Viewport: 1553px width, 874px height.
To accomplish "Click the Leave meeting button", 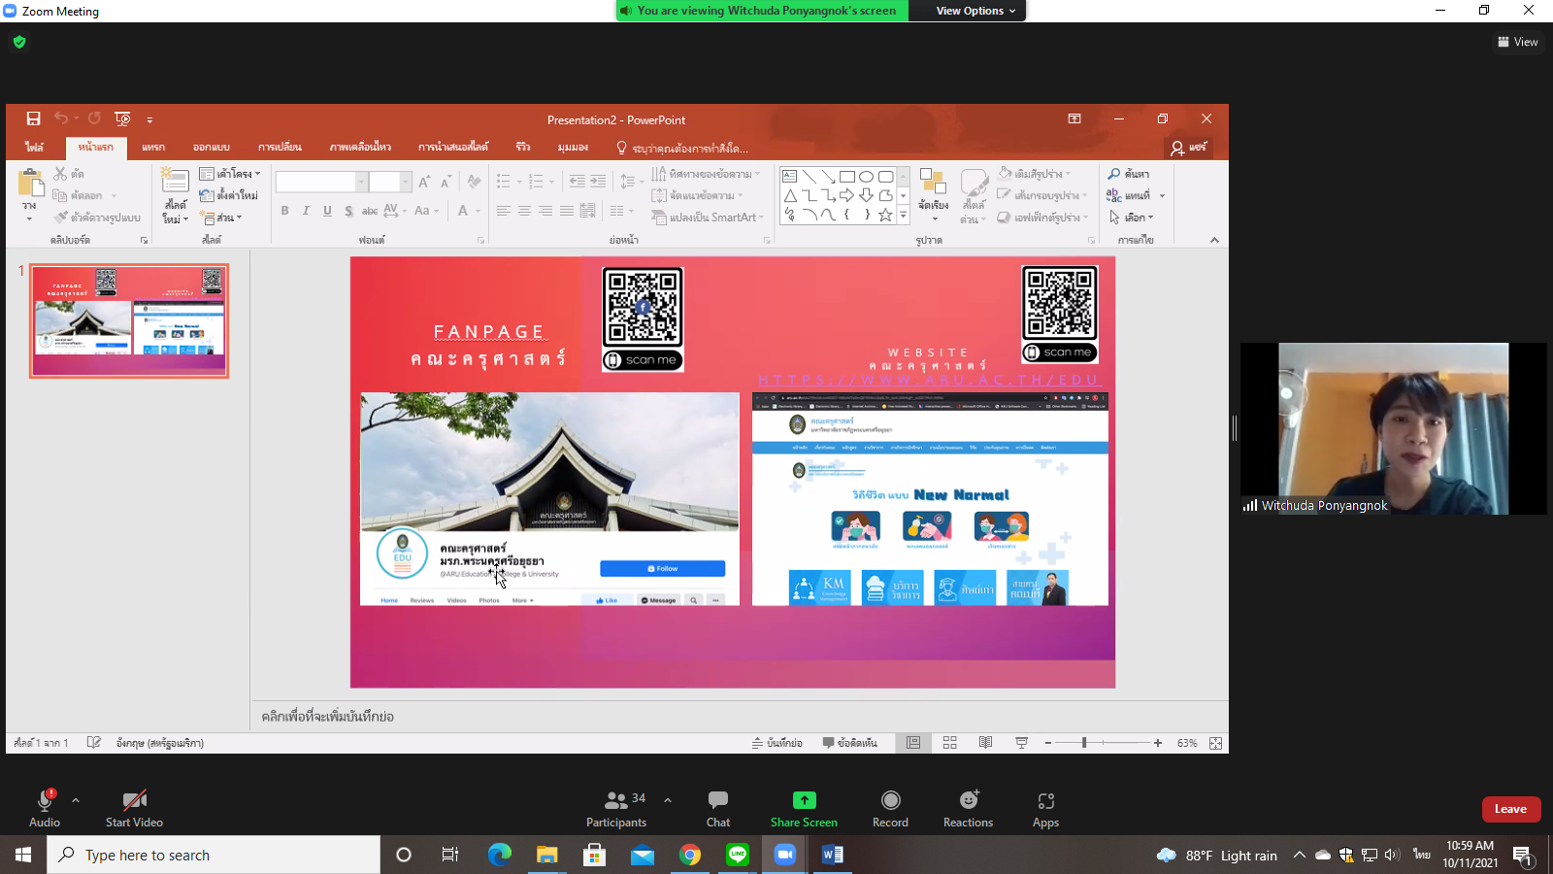I will 1510,809.
